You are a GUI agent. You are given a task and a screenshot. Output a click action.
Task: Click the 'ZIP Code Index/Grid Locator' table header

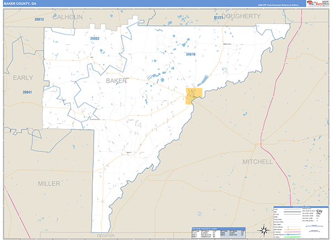point(218,228)
